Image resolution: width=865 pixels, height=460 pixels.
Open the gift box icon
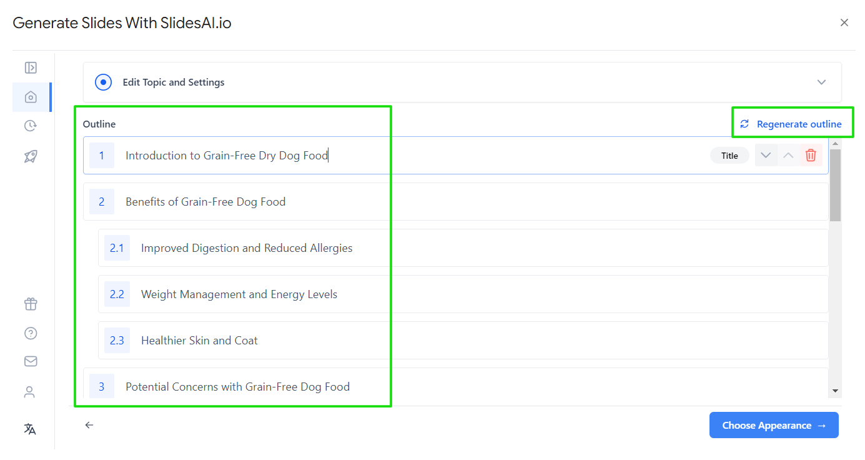click(31, 304)
